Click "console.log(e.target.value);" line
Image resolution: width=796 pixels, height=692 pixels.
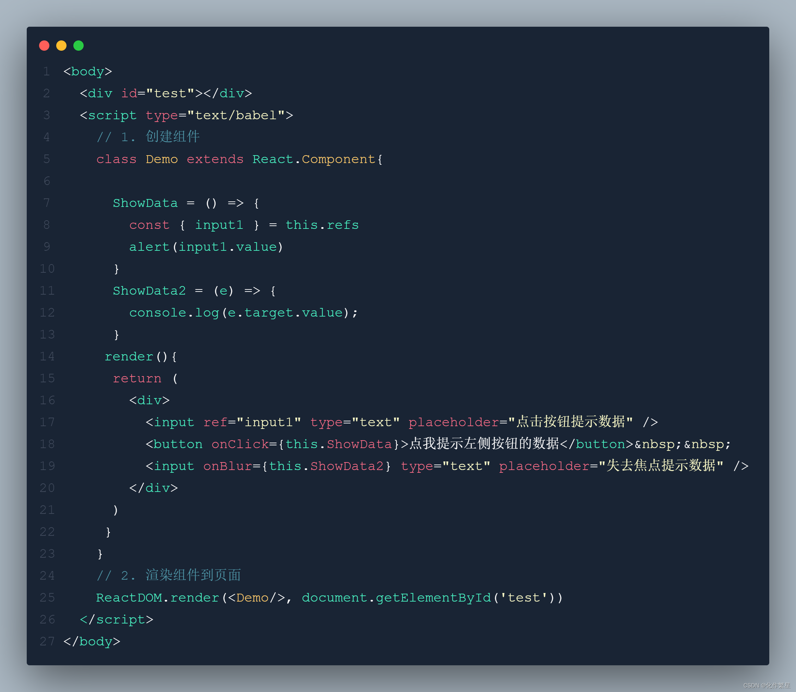pos(244,313)
